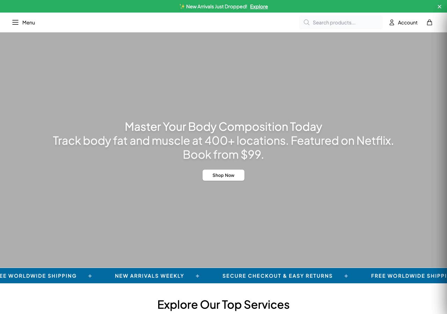Click the Menu label in header

coord(29,23)
